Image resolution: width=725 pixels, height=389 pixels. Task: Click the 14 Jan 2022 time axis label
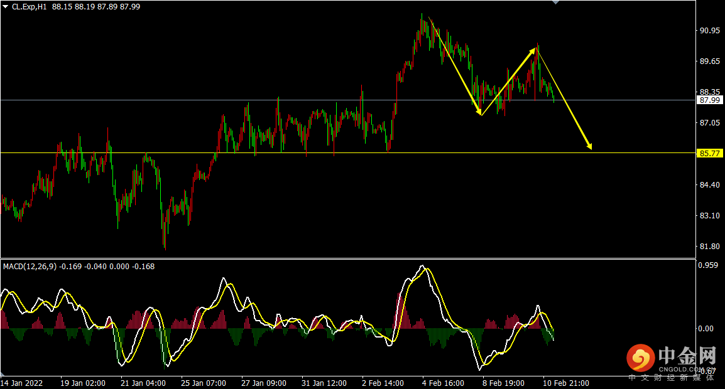tap(22, 383)
